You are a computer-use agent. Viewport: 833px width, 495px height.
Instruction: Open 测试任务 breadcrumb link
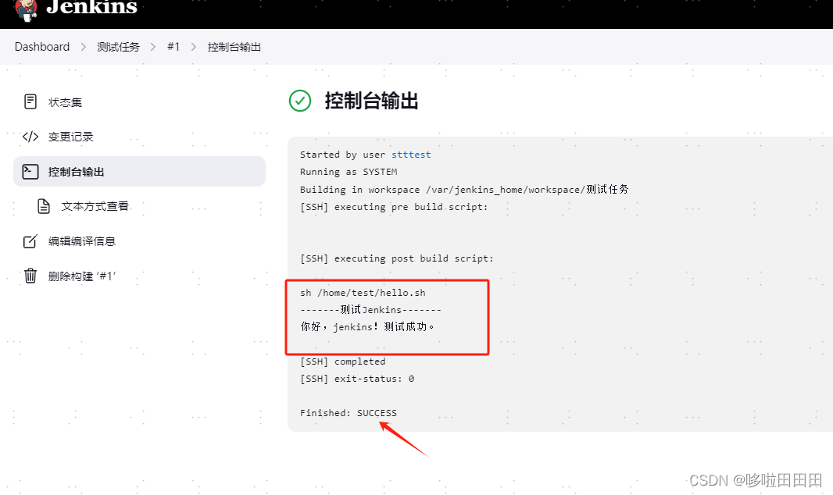point(118,47)
